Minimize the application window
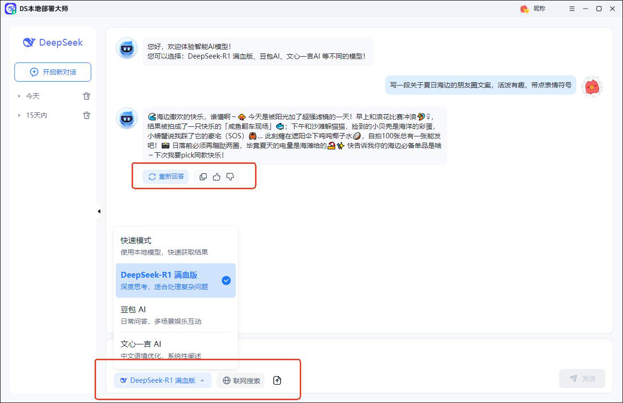This screenshot has width=623, height=403. 586,9
